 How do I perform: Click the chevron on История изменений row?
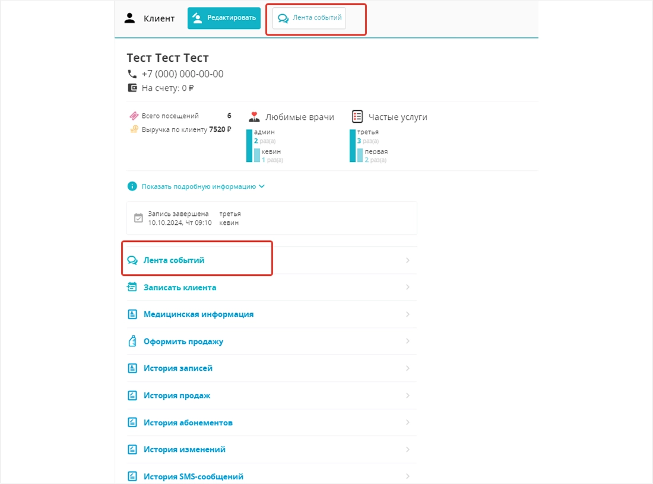(408, 450)
